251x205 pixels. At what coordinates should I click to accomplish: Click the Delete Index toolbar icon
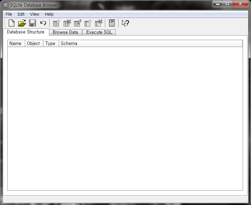click(x=99, y=23)
